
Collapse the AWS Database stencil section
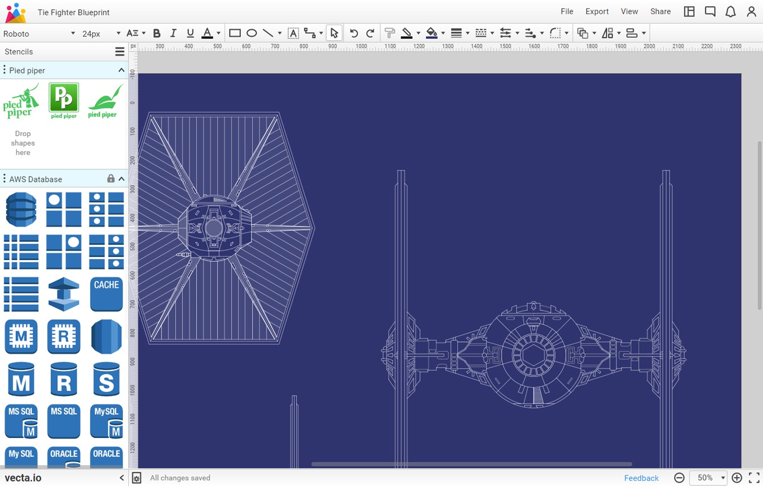pyautogui.click(x=121, y=179)
